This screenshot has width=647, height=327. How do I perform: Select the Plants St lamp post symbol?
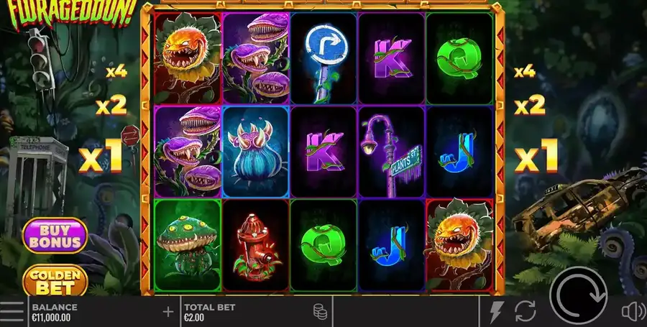click(x=391, y=152)
